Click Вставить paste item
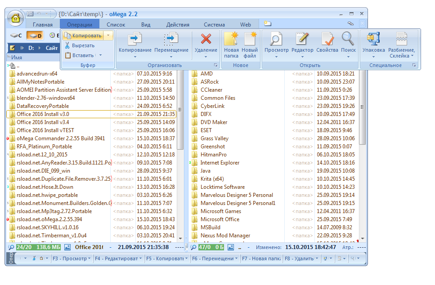Viewport: 435px width, 285px height. (x=79, y=55)
